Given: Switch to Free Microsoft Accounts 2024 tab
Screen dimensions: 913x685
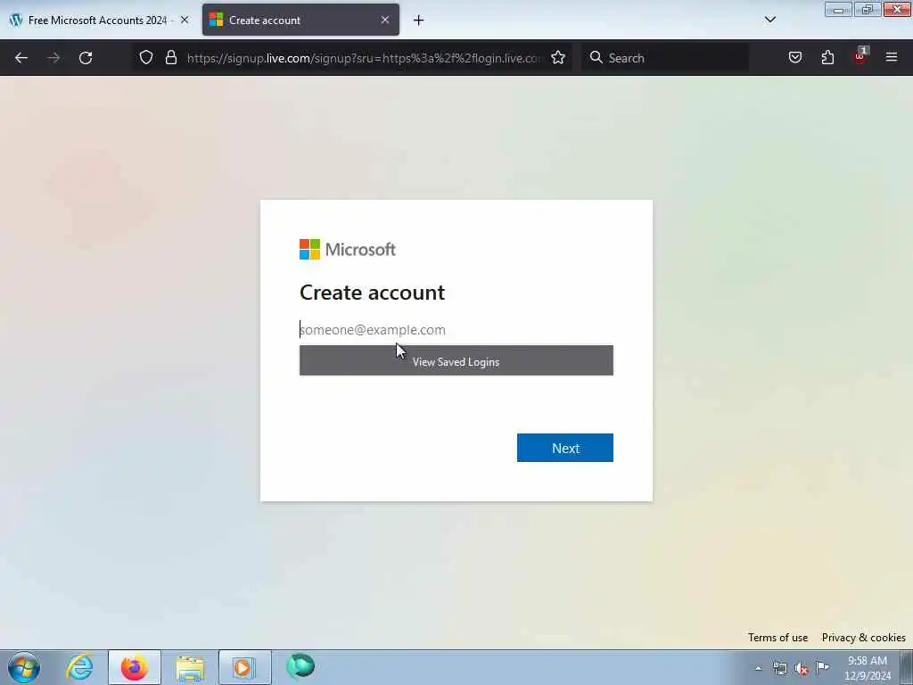Looking at the screenshot, I should click(x=97, y=20).
